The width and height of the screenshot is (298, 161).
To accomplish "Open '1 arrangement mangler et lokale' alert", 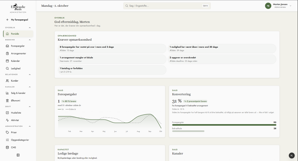I will coord(112,59).
